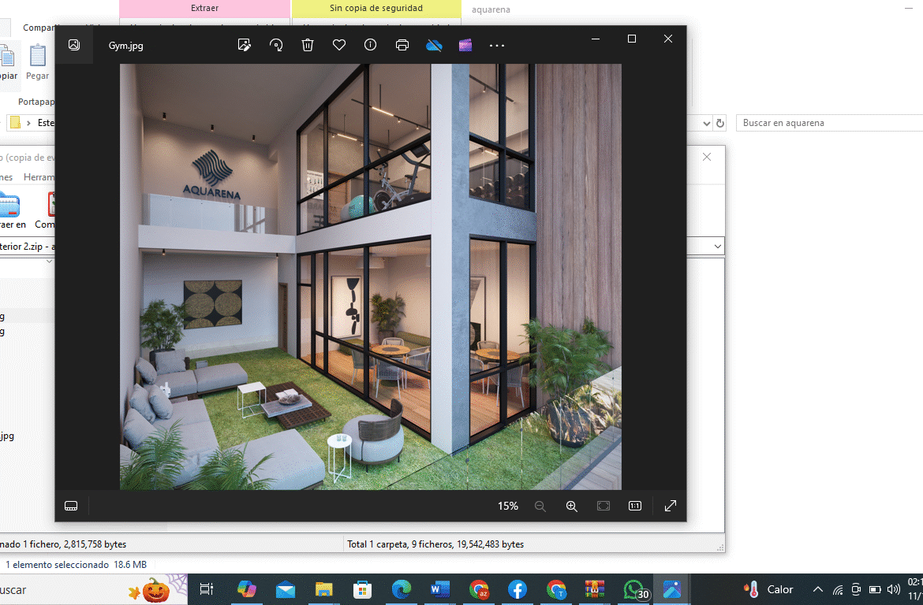Toggle the filmstrip view at the bottom left

pyautogui.click(x=71, y=507)
